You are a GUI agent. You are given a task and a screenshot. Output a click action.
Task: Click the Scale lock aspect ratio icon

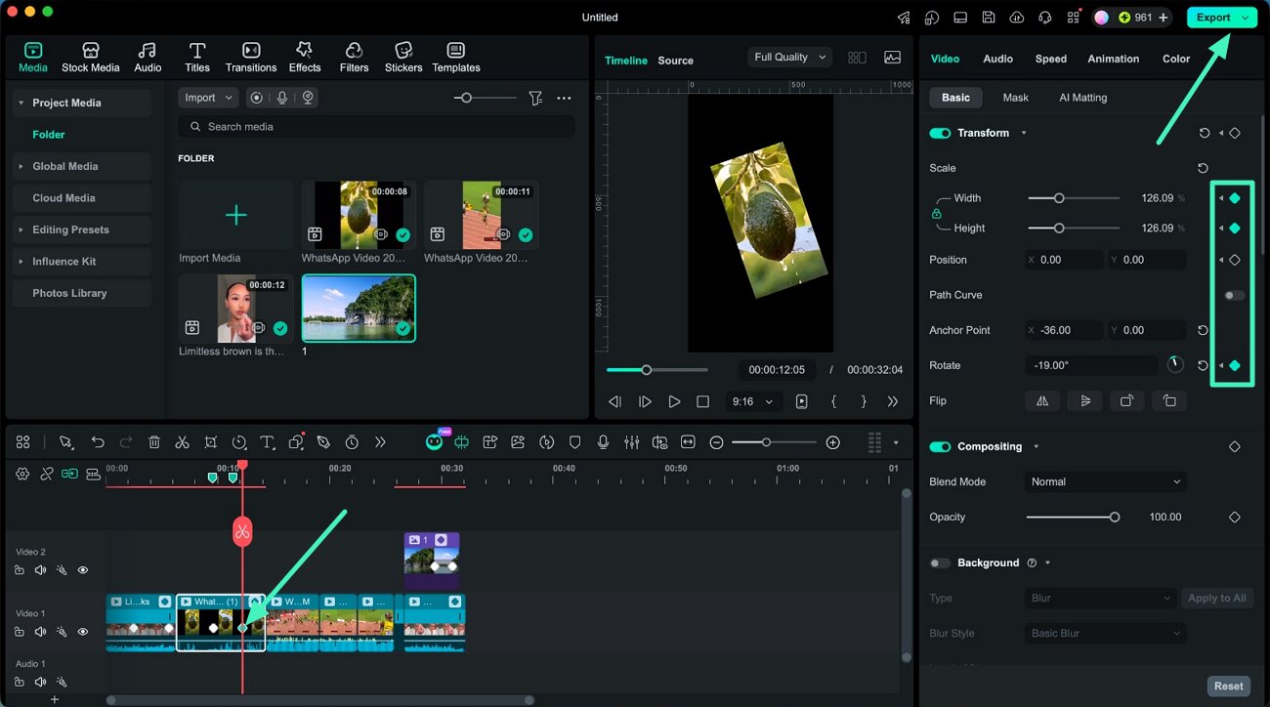point(936,213)
